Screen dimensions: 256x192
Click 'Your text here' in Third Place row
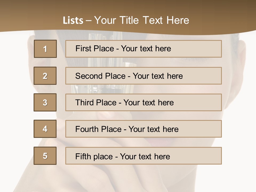click(149, 103)
